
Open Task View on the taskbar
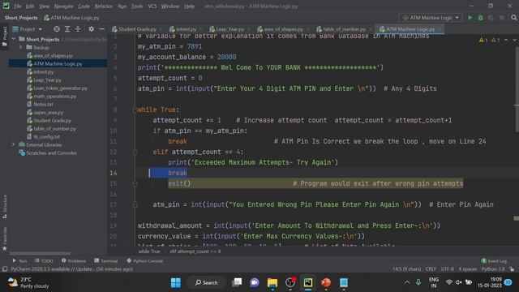click(237, 282)
